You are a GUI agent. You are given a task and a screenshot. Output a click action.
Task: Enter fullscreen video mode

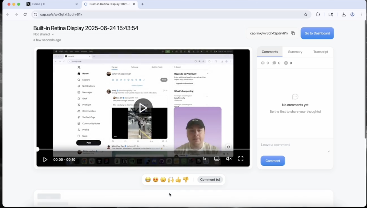point(241,159)
